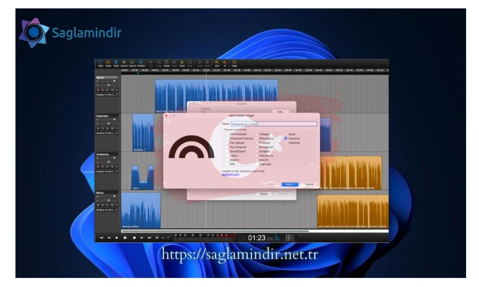The height and width of the screenshot is (287, 479).
Task: Click the fast-forward transport button
Action: pyautogui.click(x=142, y=238)
